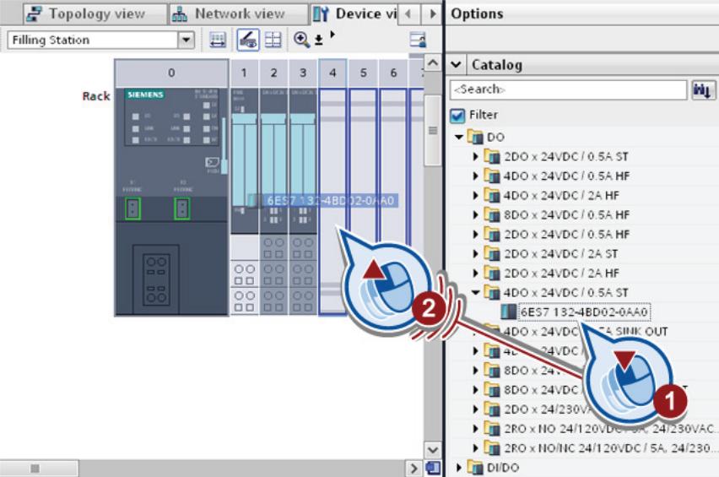
Task: Select slot 6 header in rack
Action: [x=393, y=73]
